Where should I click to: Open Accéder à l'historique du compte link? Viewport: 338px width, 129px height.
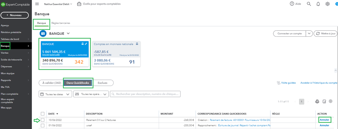coord(319,83)
